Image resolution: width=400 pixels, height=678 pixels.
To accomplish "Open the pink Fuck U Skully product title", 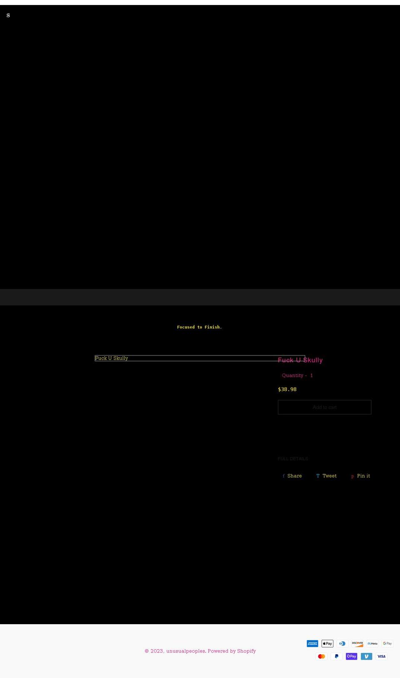I will [300, 360].
